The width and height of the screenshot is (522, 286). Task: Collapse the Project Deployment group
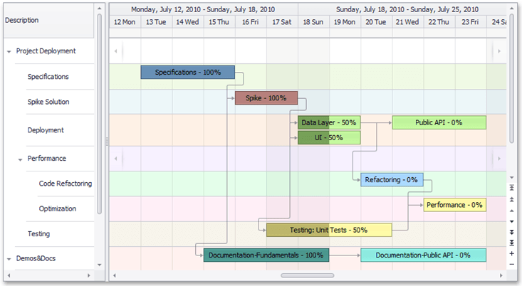point(9,51)
